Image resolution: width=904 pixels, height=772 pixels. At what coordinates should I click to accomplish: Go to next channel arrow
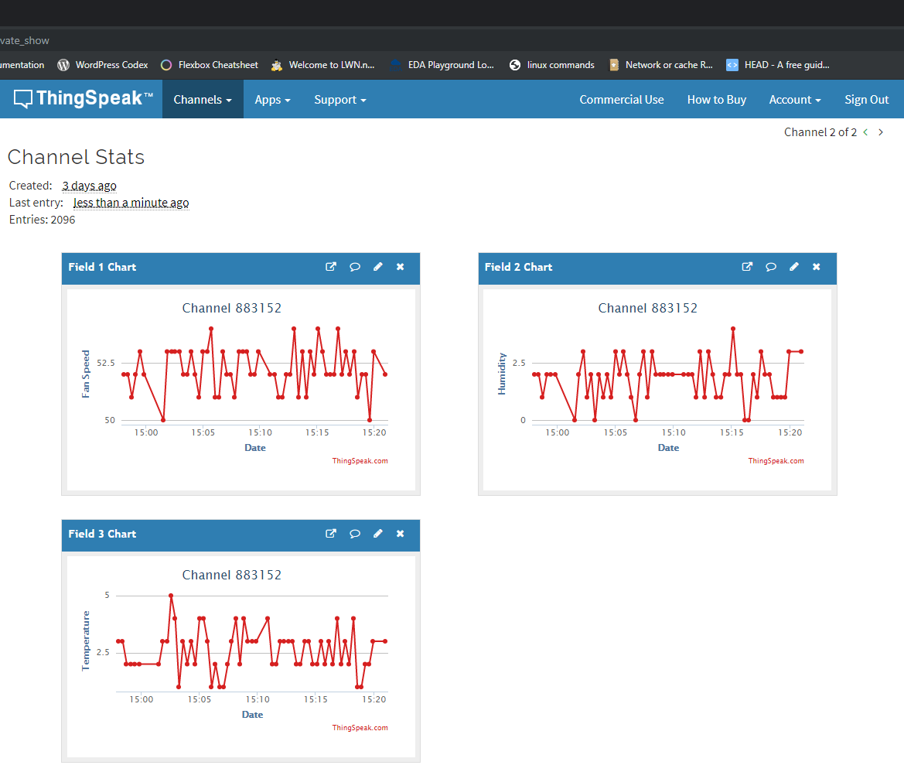pyautogui.click(x=880, y=132)
